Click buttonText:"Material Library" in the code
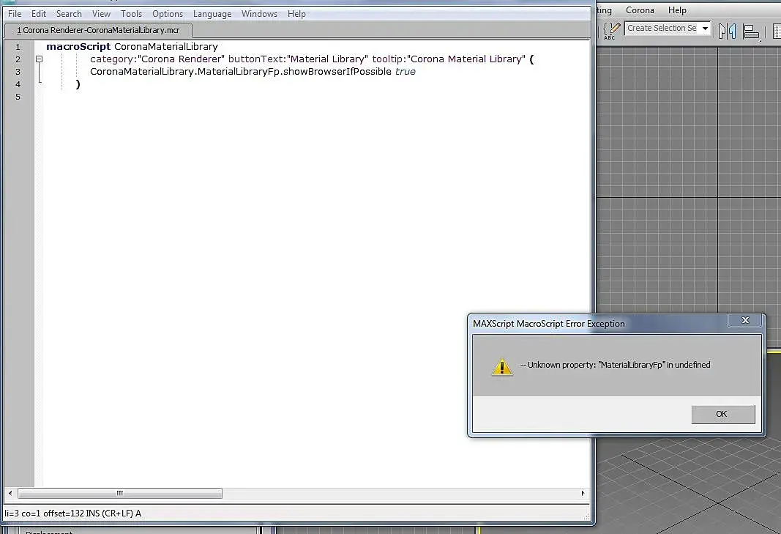 [x=298, y=59]
